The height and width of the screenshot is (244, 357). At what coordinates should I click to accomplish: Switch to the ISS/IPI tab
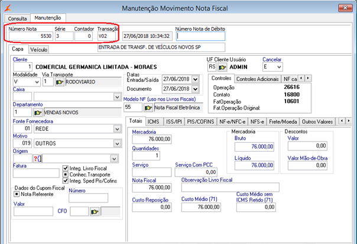click(174, 122)
